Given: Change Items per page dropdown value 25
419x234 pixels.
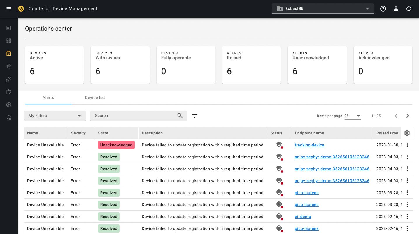Looking at the screenshot, I should point(353,116).
